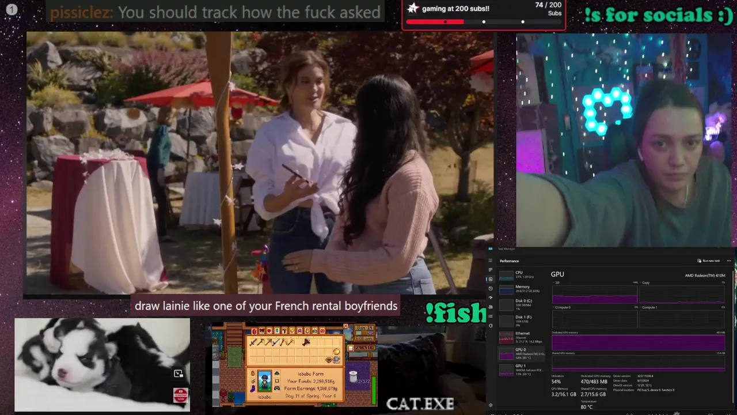Open Details icon in Task Manager sidebar
The image size is (737, 415).
(491, 316)
